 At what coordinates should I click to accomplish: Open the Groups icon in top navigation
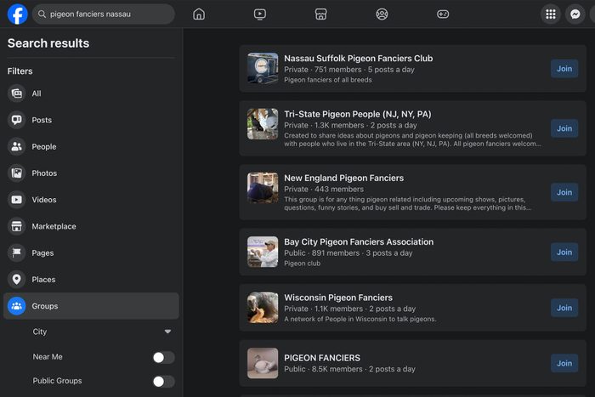click(x=382, y=14)
